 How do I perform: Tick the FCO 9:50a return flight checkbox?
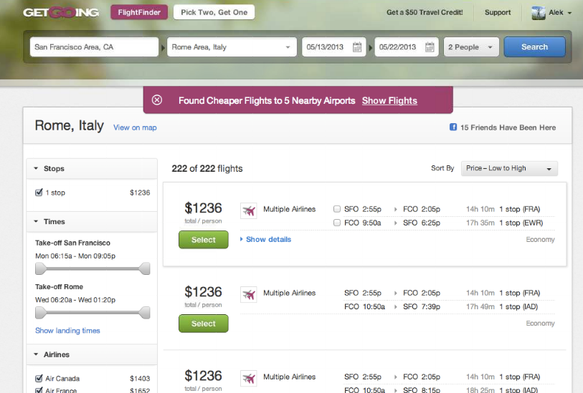[337, 223]
